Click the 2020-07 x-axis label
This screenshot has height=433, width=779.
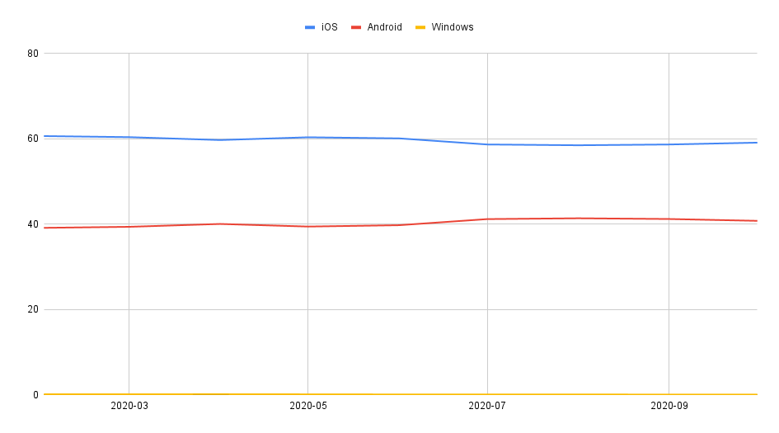pyautogui.click(x=487, y=406)
